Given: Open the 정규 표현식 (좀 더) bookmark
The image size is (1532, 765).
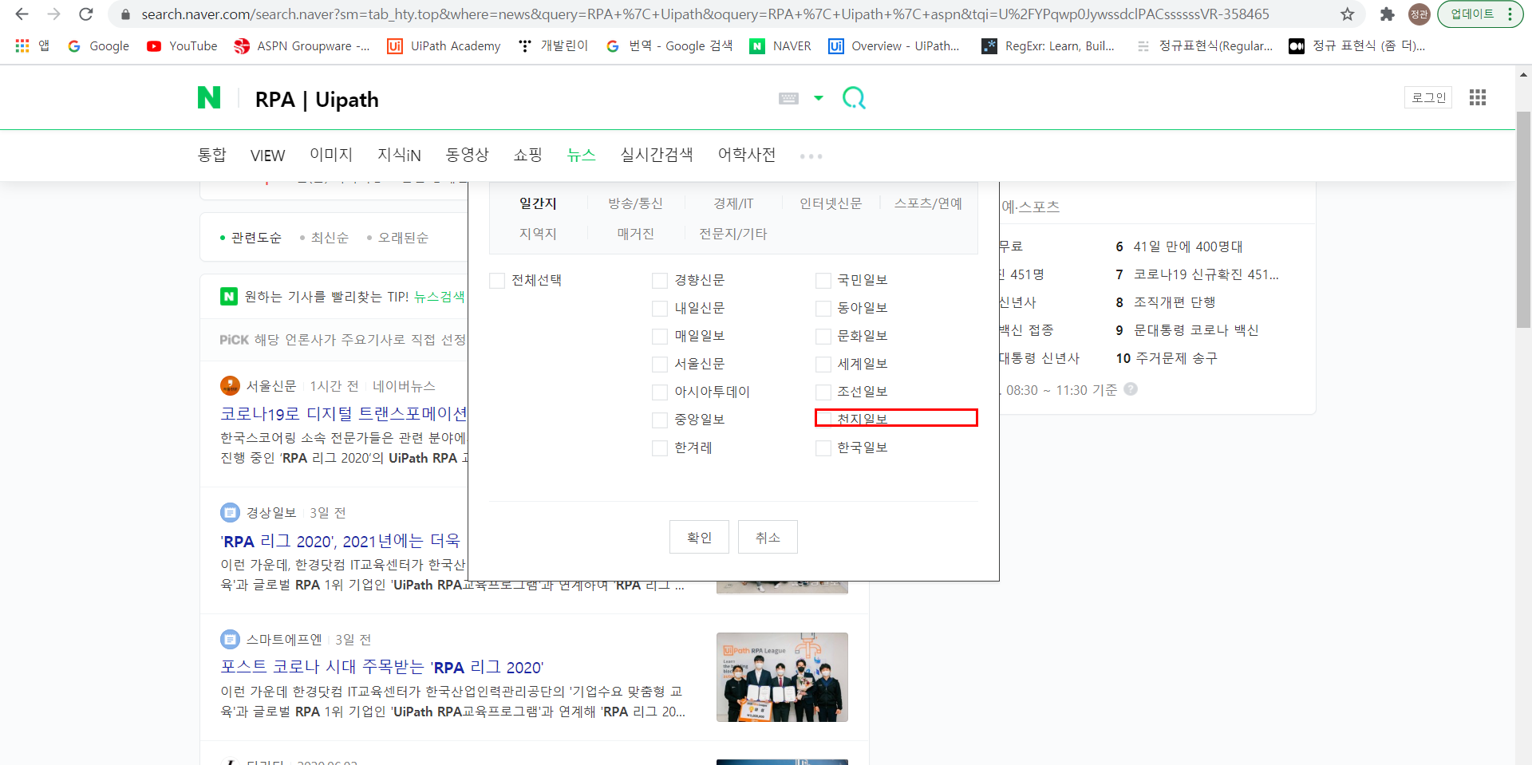Looking at the screenshot, I should pos(1357,46).
